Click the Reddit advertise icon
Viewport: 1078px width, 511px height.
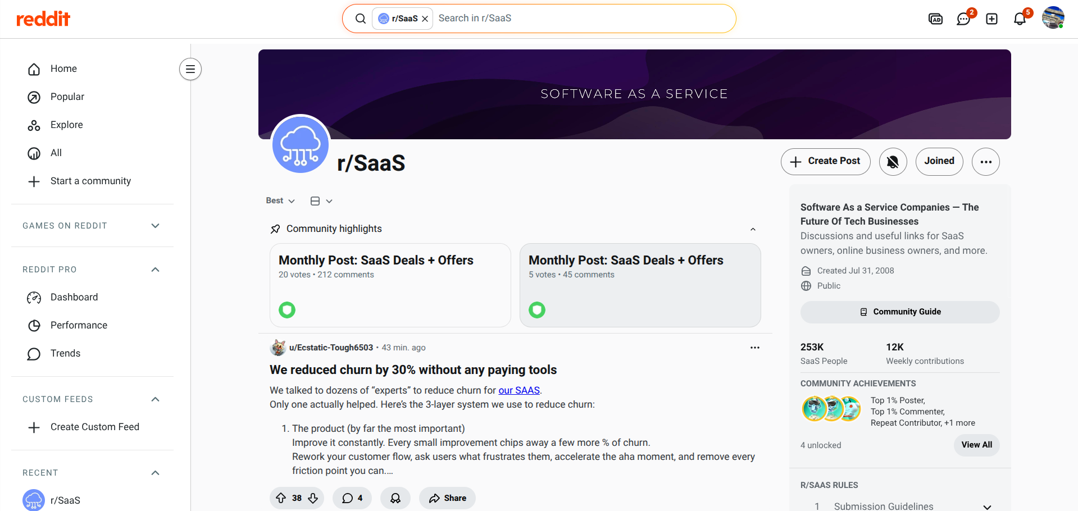[935, 19]
